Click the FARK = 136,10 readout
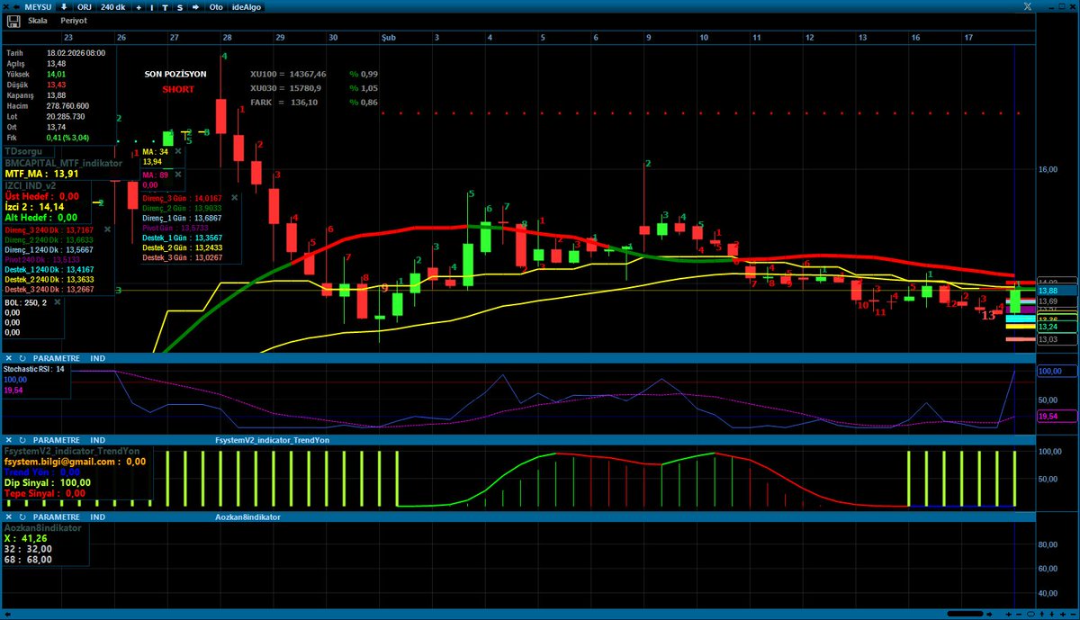The height and width of the screenshot is (620, 1080). click(x=283, y=103)
